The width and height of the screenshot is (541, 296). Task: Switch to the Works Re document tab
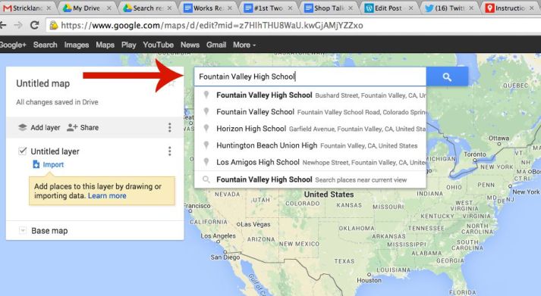click(207, 8)
